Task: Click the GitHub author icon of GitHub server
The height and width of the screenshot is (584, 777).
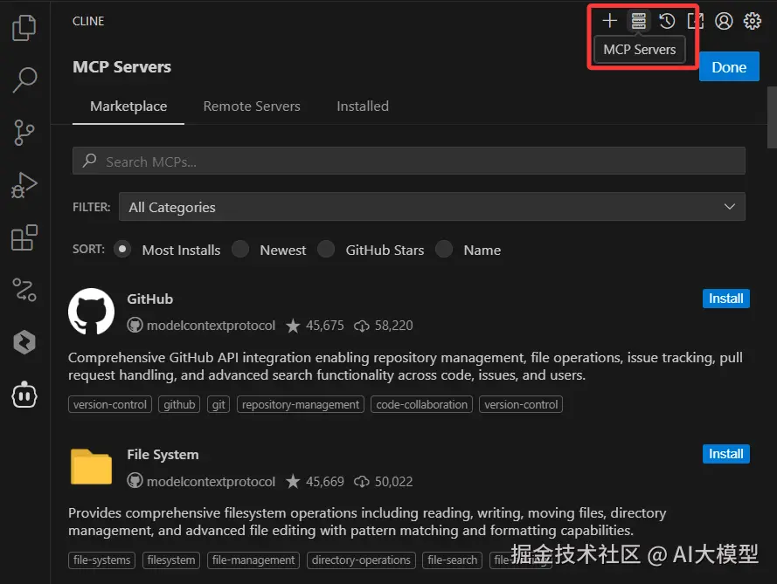Action: tap(135, 325)
